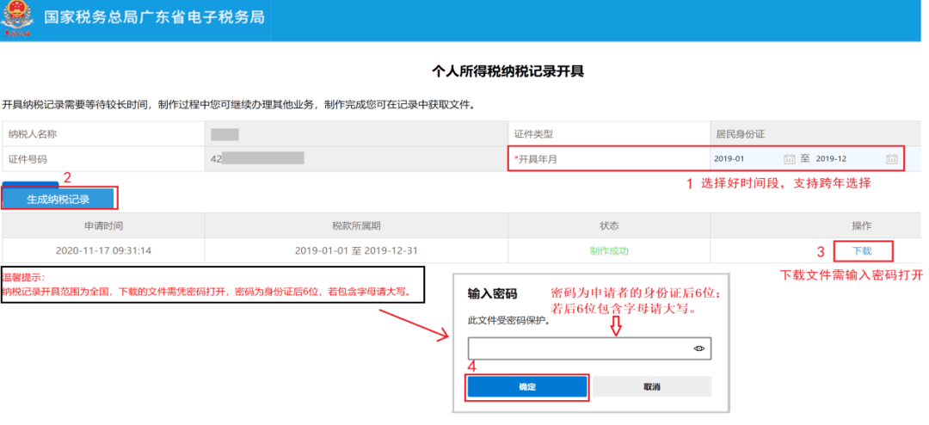Toggle password visibility eye icon

coord(698,349)
